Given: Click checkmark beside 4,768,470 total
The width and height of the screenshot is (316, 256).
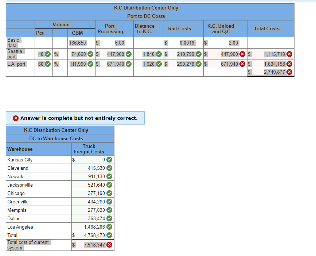Looking at the screenshot, I should 109,235.
